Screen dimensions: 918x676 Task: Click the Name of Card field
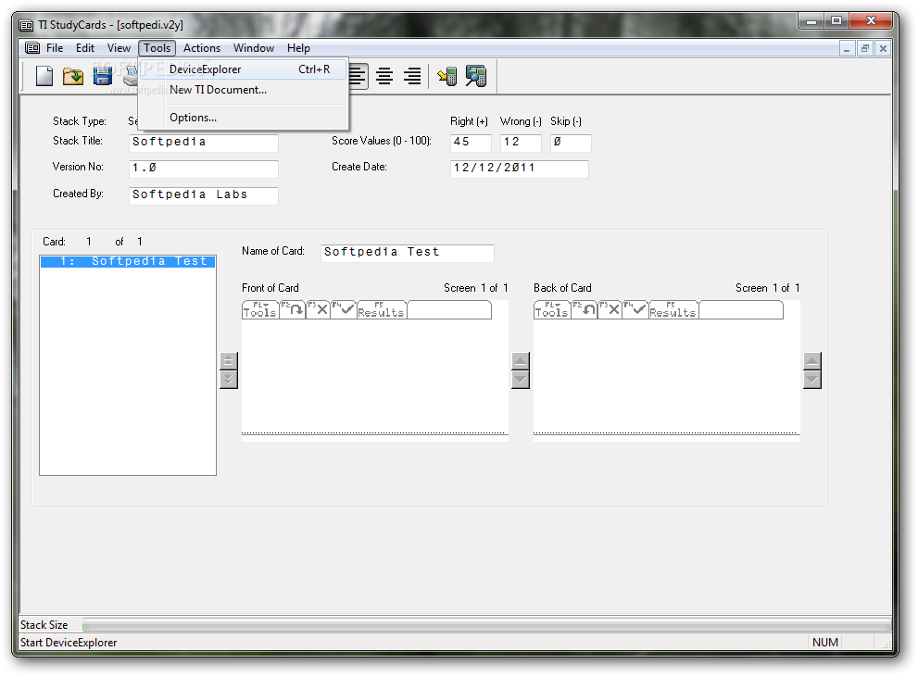[x=408, y=252]
